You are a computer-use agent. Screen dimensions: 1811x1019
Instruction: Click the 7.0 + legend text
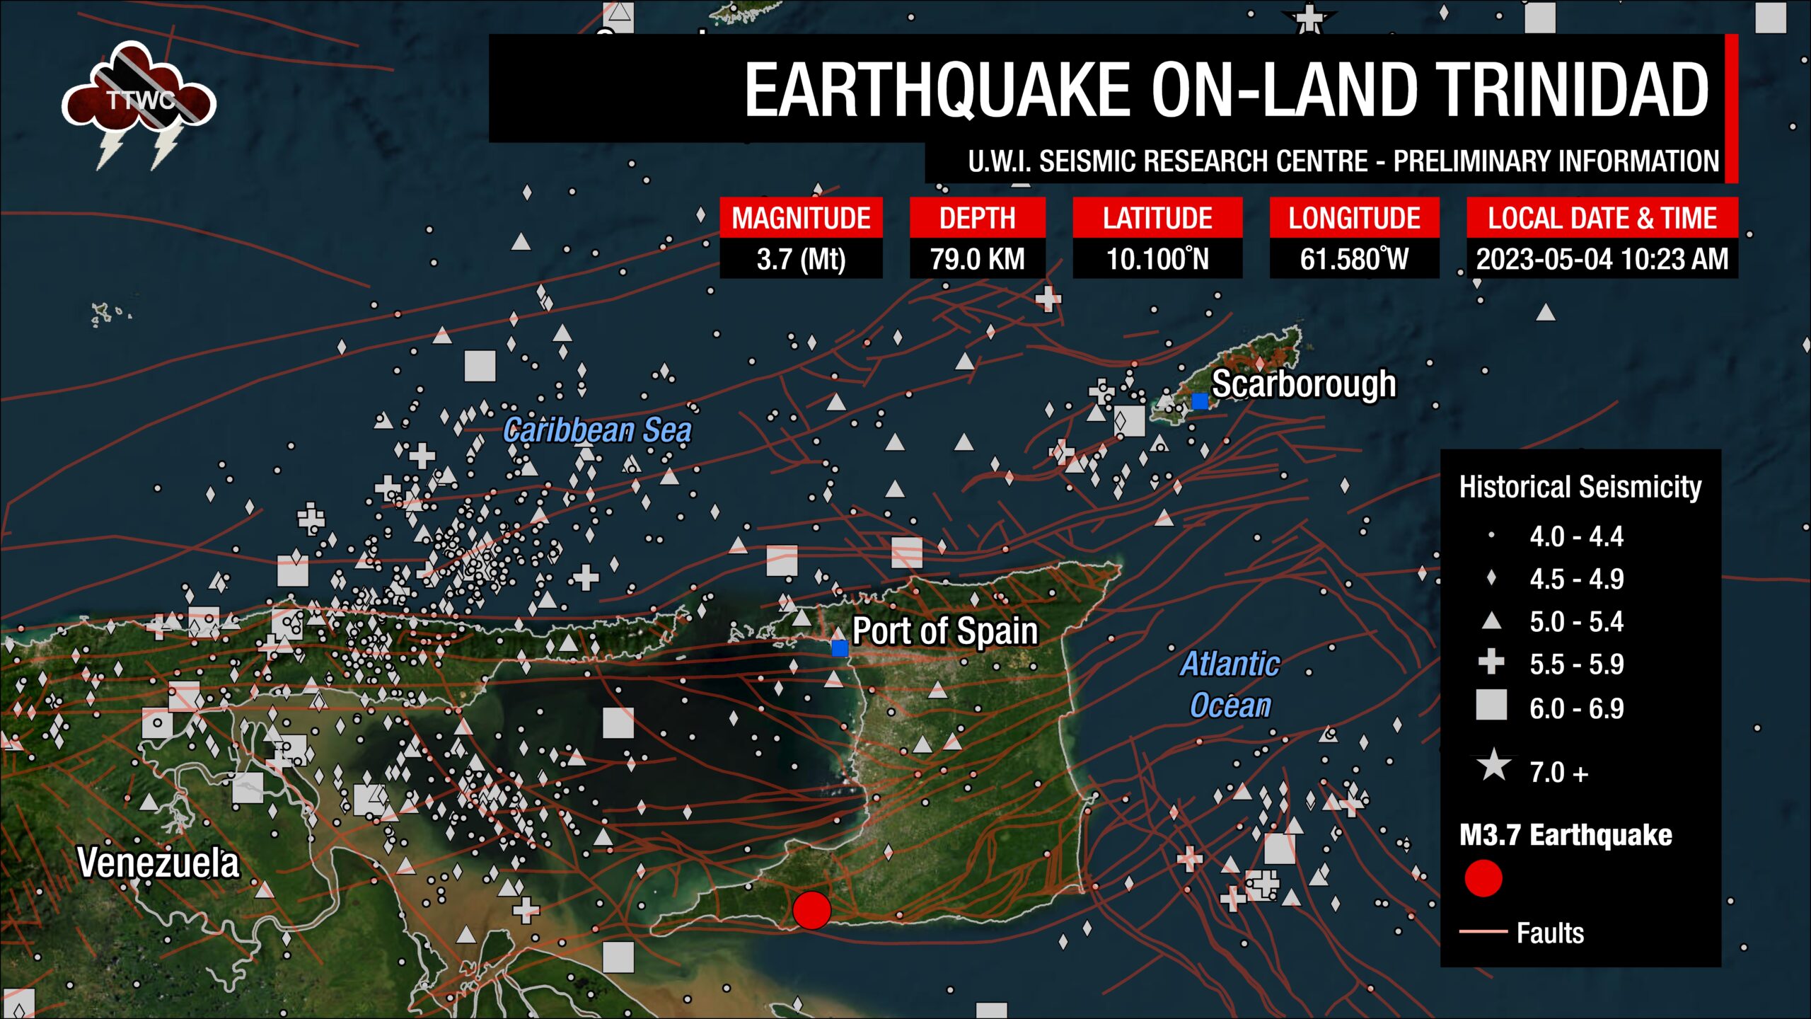click(x=1559, y=772)
